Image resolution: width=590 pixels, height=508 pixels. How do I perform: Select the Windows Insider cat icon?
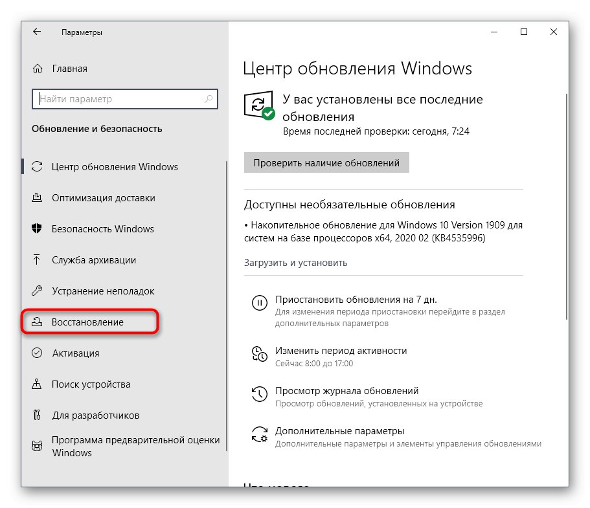tap(37, 446)
